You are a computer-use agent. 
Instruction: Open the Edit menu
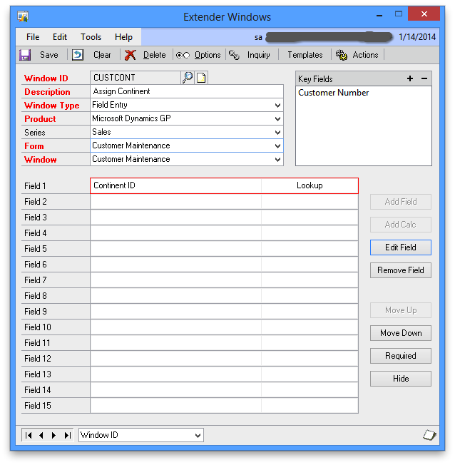(x=60, y=37)
